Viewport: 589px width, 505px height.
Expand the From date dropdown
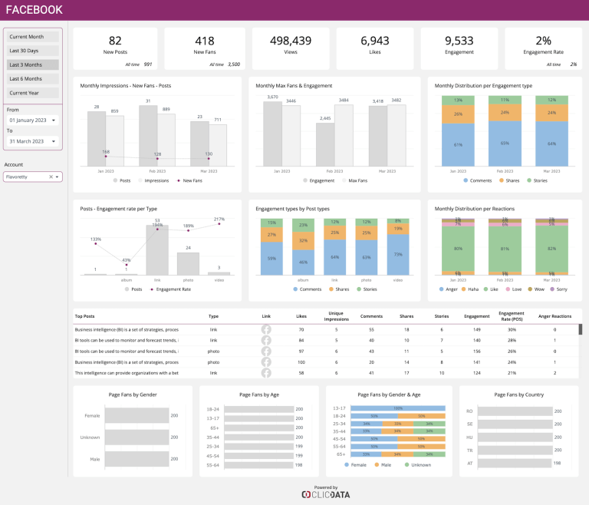tap(54, 120)
